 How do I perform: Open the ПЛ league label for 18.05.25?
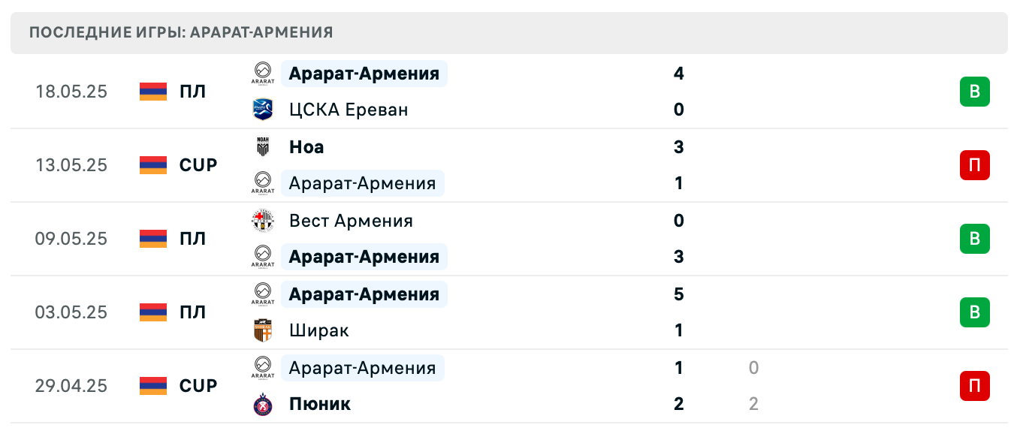coord(194,92)
